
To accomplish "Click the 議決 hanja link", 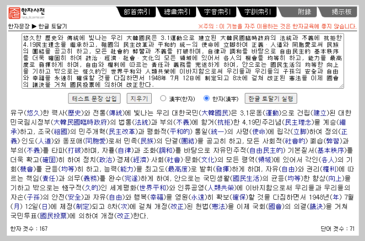I will point(316,206).
